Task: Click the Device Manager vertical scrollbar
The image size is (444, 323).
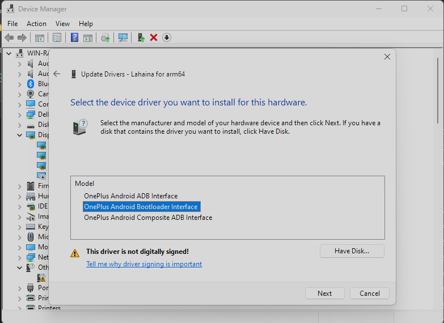Action: click(x=438, y=91)
